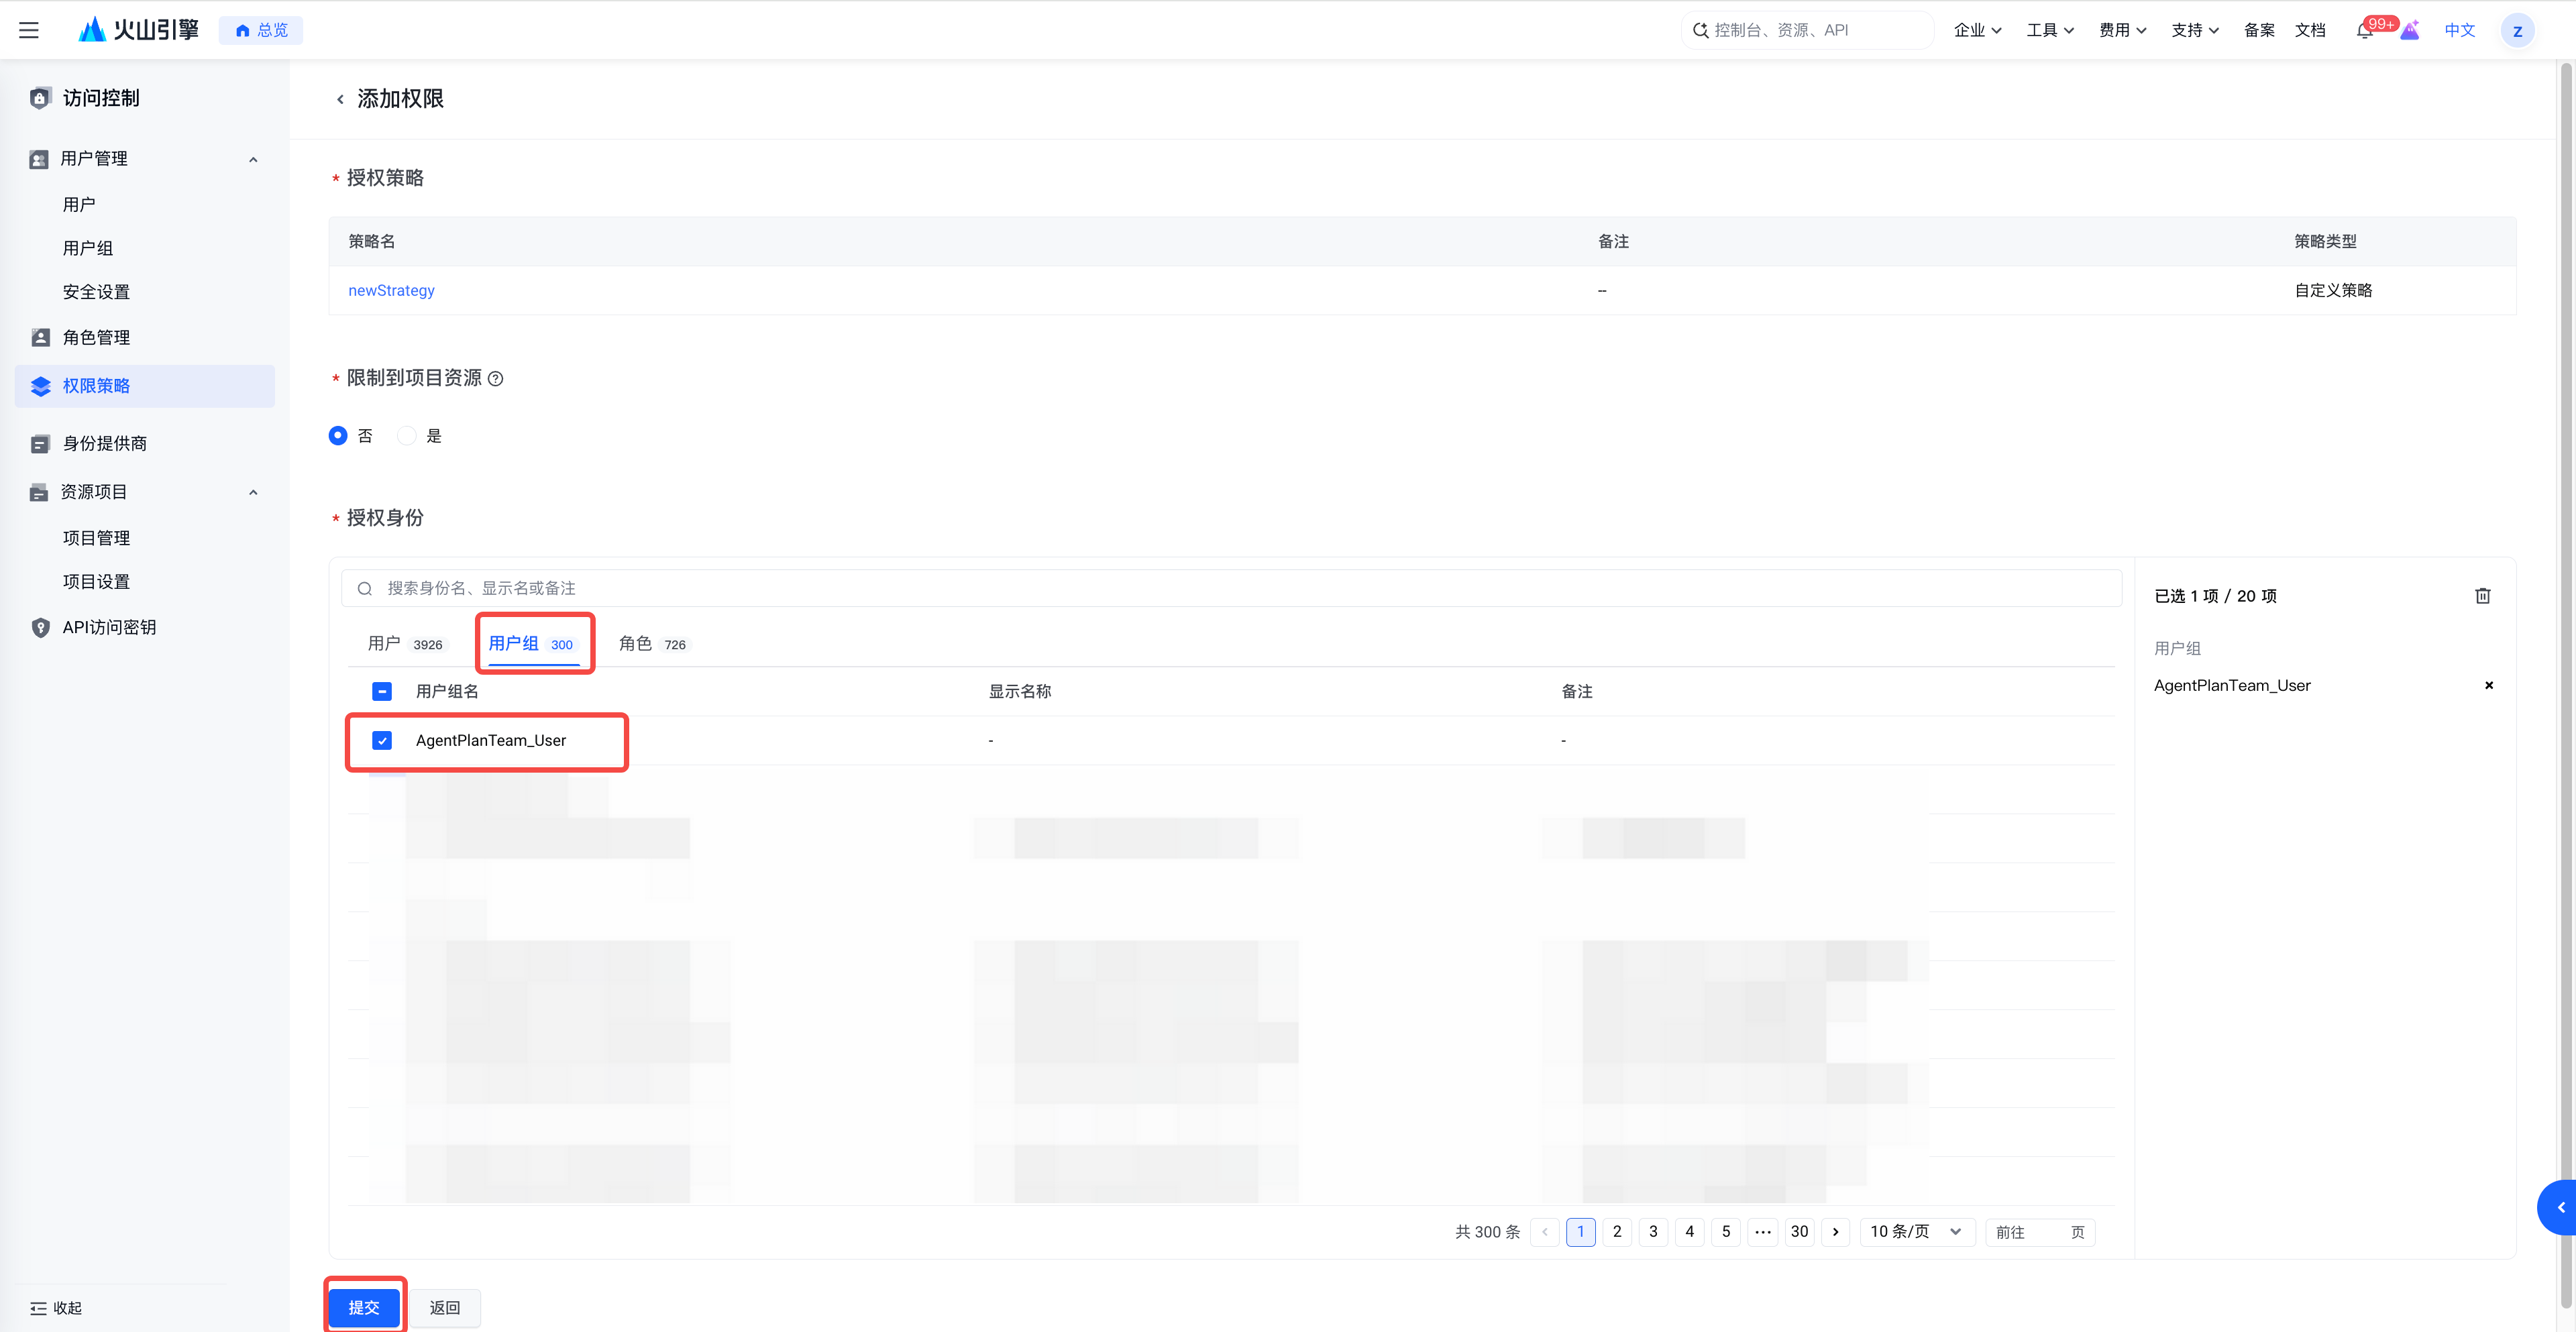Expand the 企业 top menu

click(x=1977, y=30)
